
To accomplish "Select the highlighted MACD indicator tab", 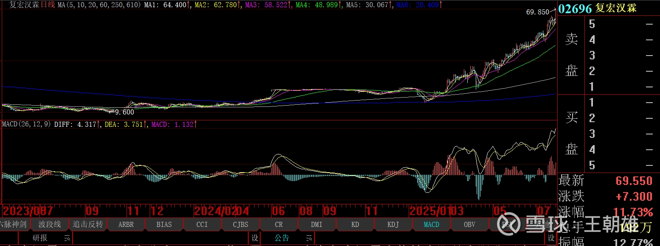I will [x=431, y=224].
